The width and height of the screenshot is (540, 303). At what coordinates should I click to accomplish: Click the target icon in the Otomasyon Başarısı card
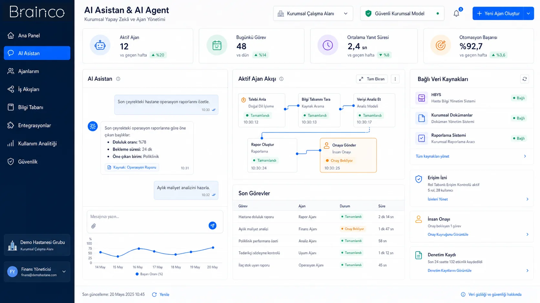(441, 45)
